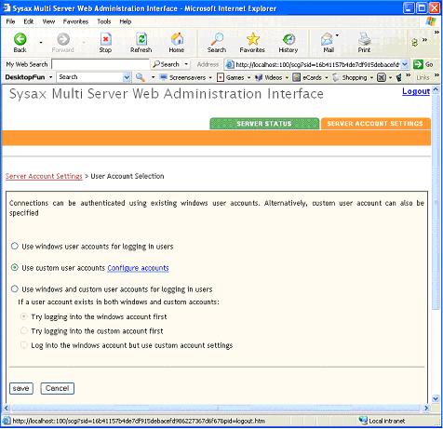Click the Internet Explorer title bar icon
The width and height of the screenshot is (443, 429).
[7, 7]
